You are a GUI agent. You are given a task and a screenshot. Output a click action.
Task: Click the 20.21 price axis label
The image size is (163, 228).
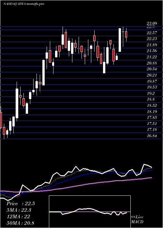pyautogui.click(x=152, y=75)
